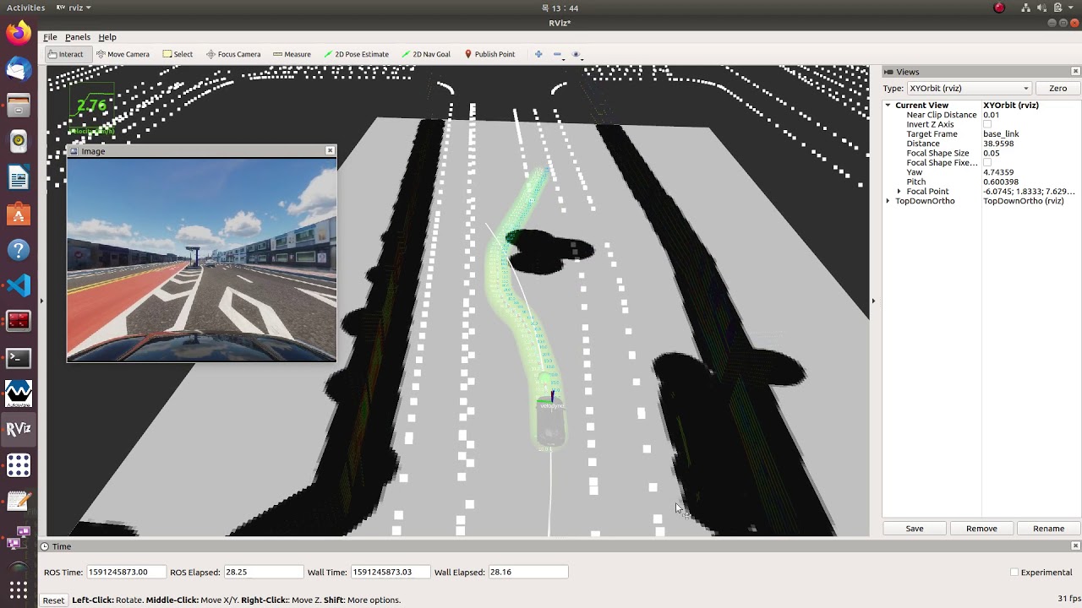Click the red recording indicator in top bar
This screenshot has height=608, width=1082.
click(x=999, y=8)
